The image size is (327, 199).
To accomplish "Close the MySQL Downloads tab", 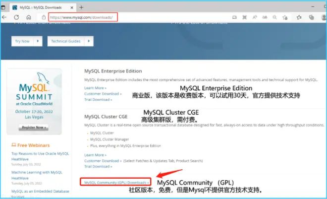I will tap(72, 8).
